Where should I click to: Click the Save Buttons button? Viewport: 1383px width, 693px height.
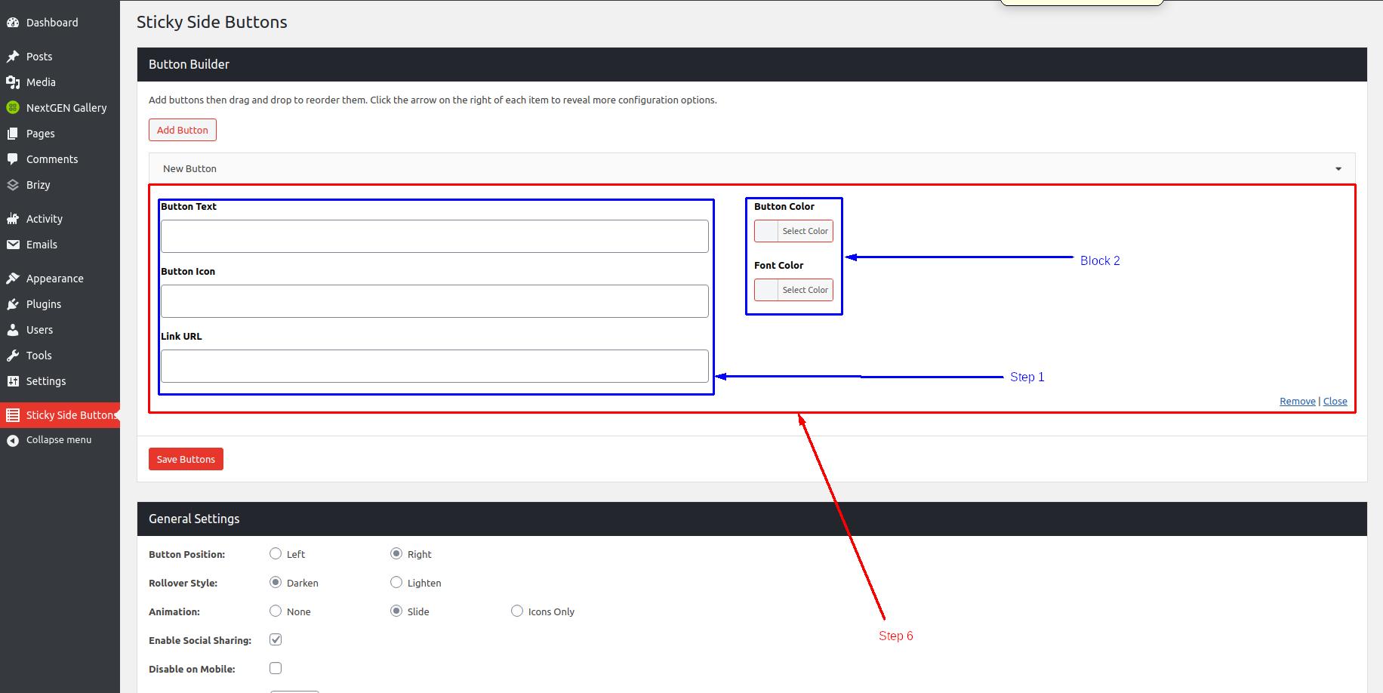tap(186, 459)
